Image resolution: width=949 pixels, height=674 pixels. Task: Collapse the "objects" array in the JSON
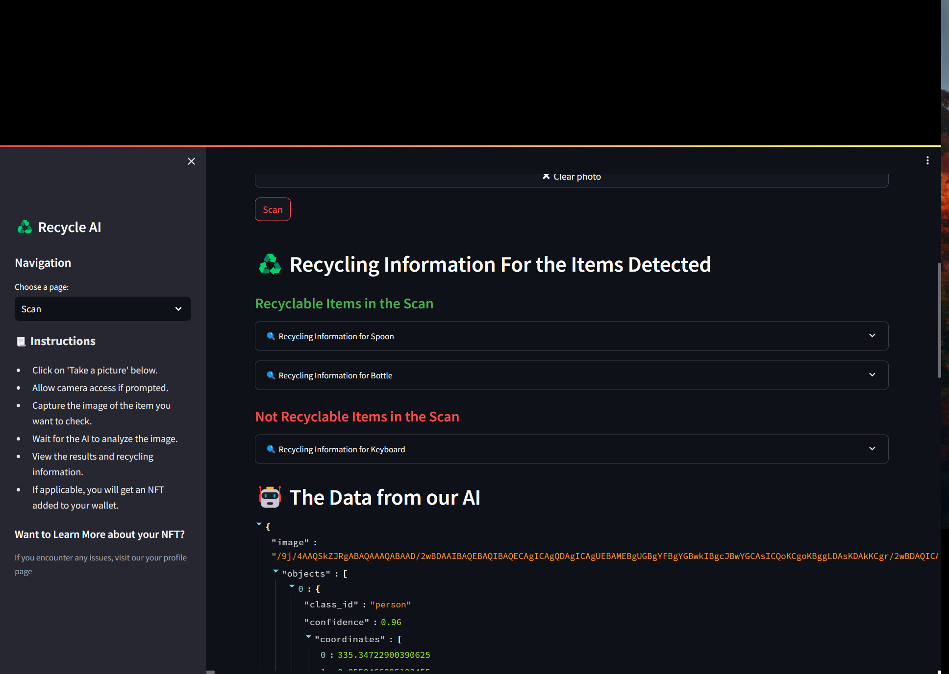click(x=275, y=571)
